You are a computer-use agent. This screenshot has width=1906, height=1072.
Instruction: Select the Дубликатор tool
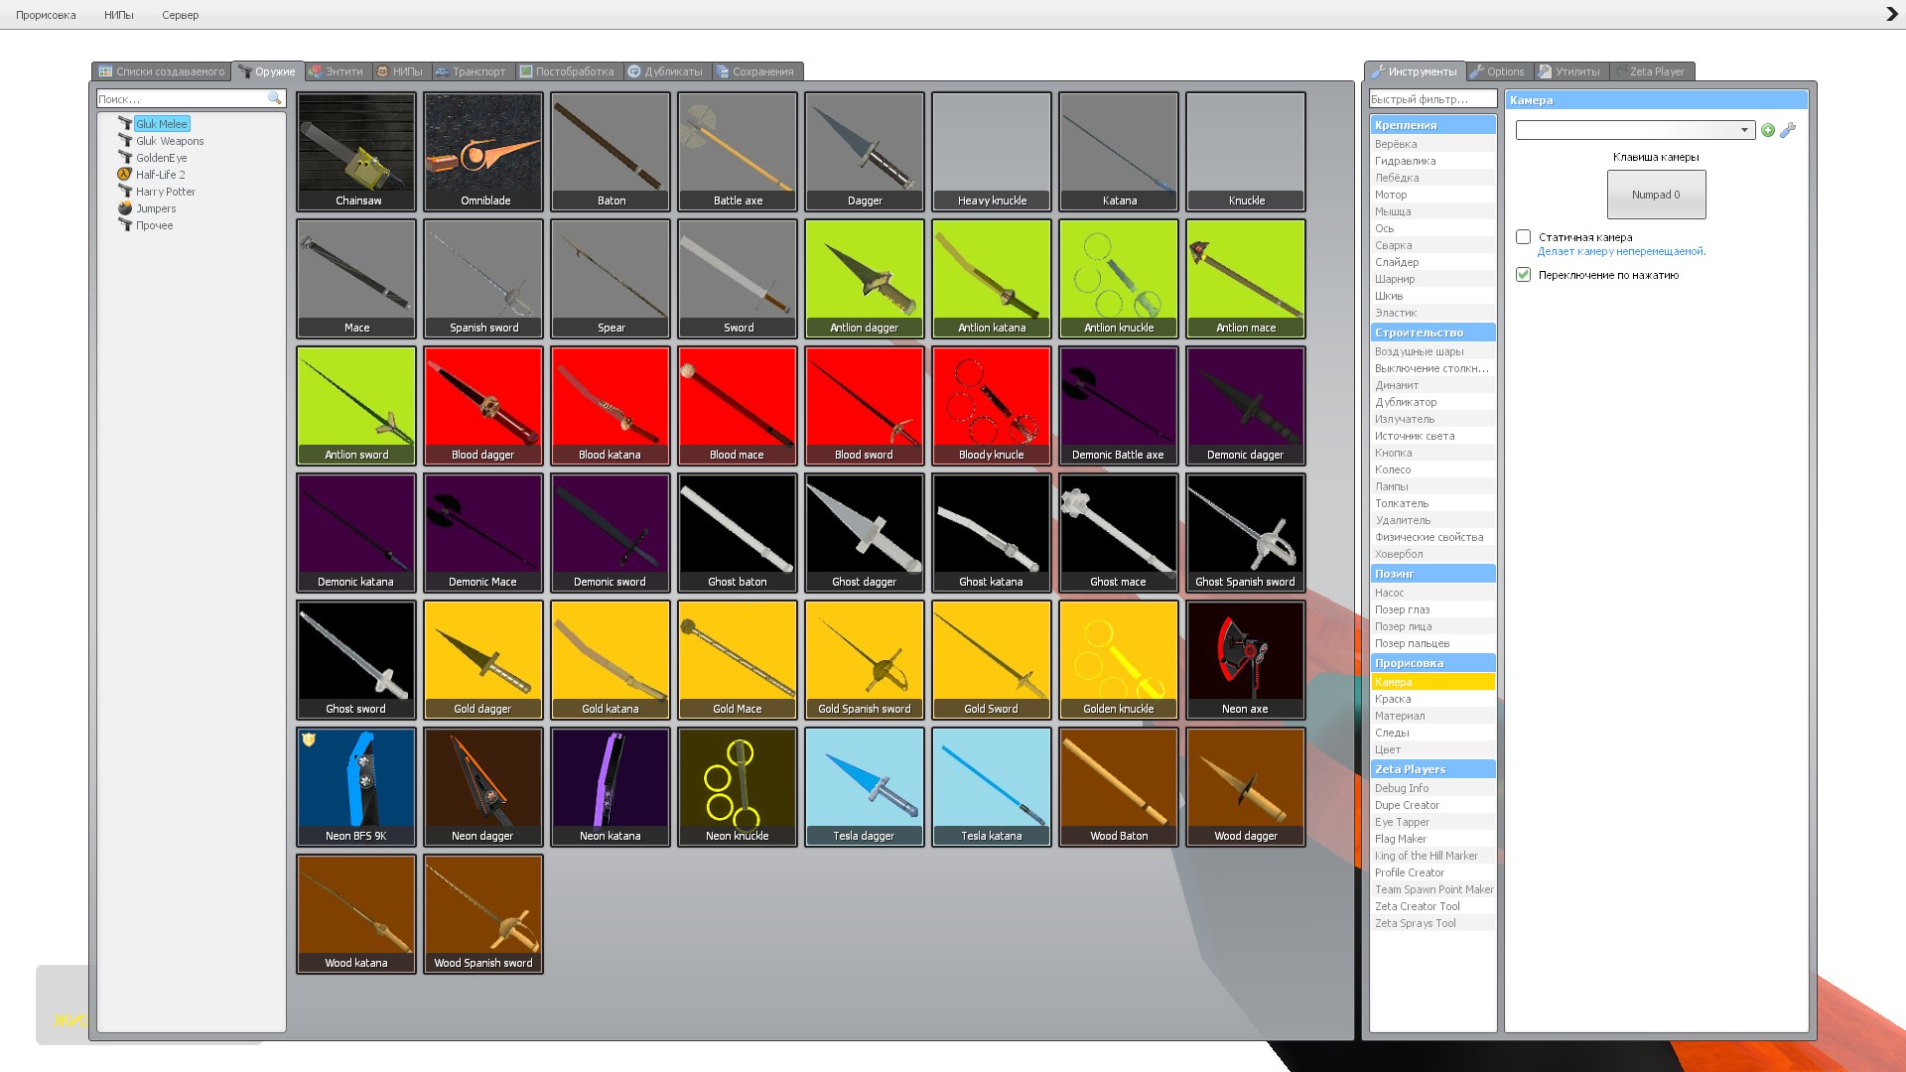(1432, 402)
